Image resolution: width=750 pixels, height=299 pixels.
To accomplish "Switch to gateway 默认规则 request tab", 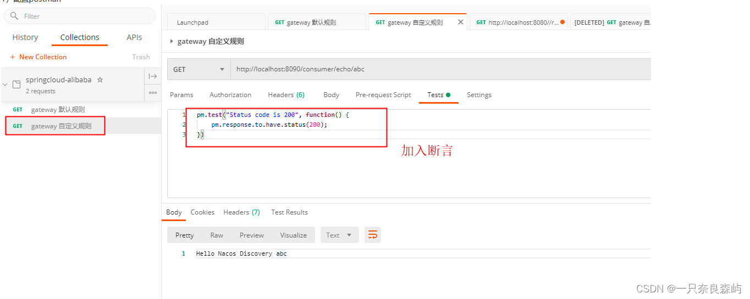I will [317, 22].
